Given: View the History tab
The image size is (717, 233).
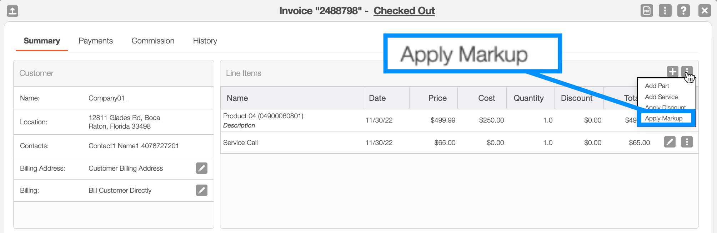Looking at the screenshot, I should click(x=205, y=41).
